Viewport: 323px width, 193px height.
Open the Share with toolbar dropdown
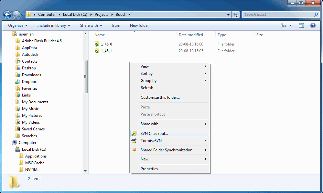[x=91, y=25]
